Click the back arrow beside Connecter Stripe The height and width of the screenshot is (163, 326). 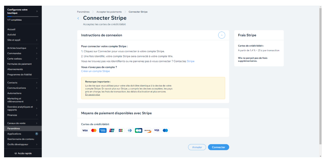tap(78, 18)
